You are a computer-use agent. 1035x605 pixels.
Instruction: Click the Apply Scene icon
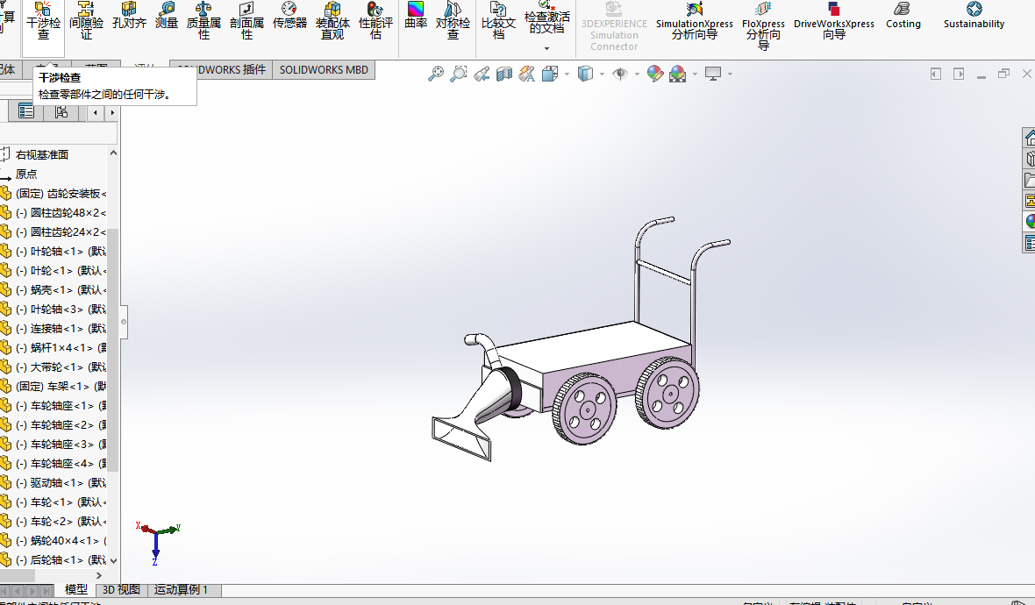677,74
